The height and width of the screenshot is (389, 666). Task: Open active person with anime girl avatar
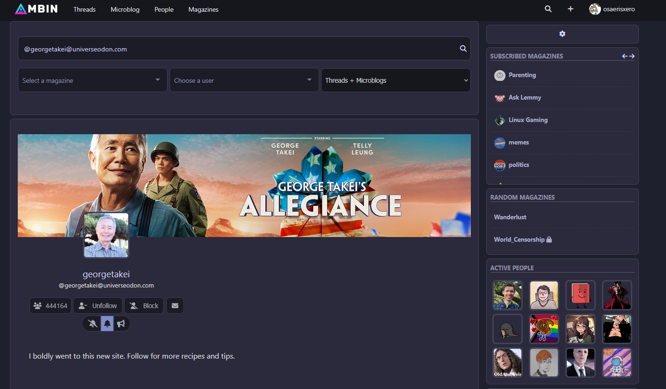(x=580, y=329)
